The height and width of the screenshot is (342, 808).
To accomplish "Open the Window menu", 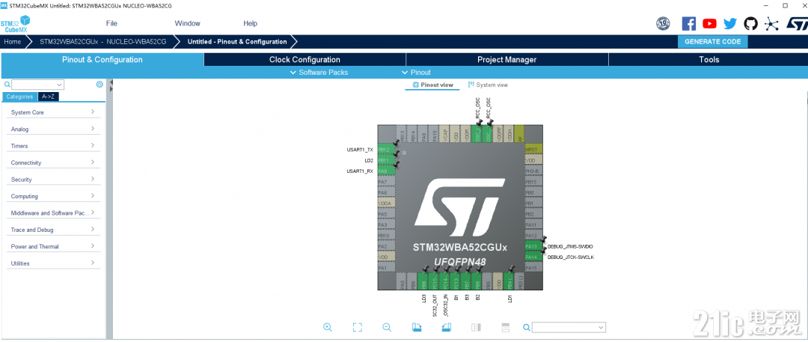I will (x=188, y=23).
